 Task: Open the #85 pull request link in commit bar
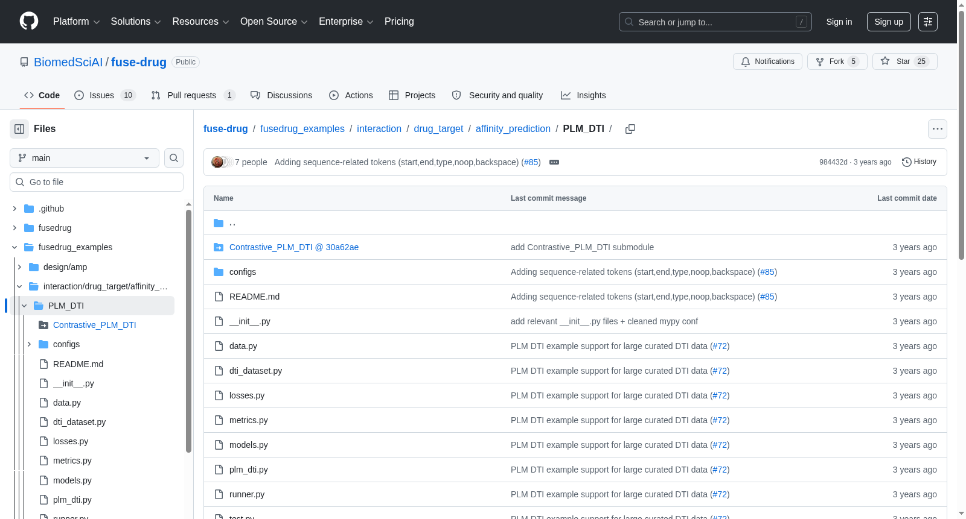pyautogui.click(x=531, y=162)
